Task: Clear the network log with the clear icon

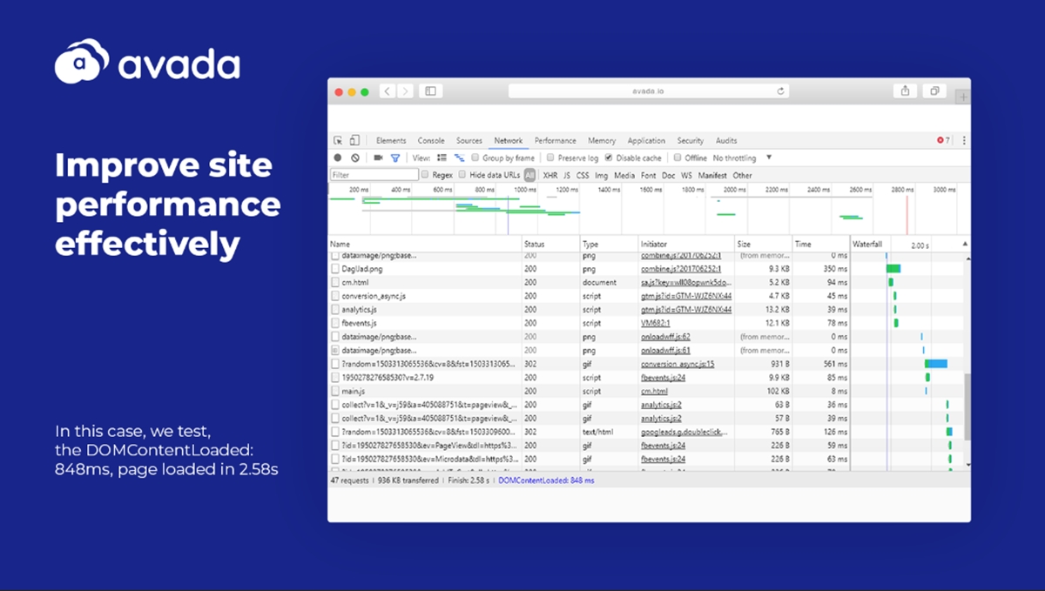Action: click(355, 158)
